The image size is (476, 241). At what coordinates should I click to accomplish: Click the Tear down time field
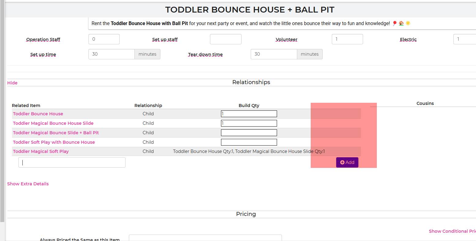[274, 54]
